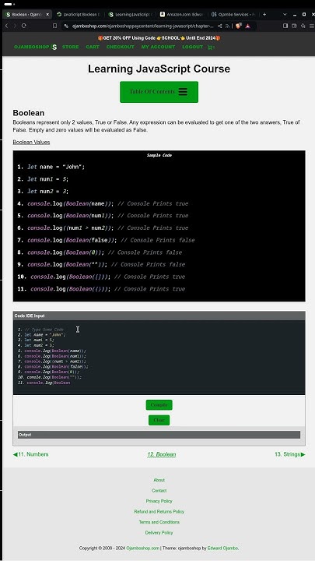The height and width of the screenshot is (561, 315).
Task: Open site info icon in address bar
Action: [66, 26]
